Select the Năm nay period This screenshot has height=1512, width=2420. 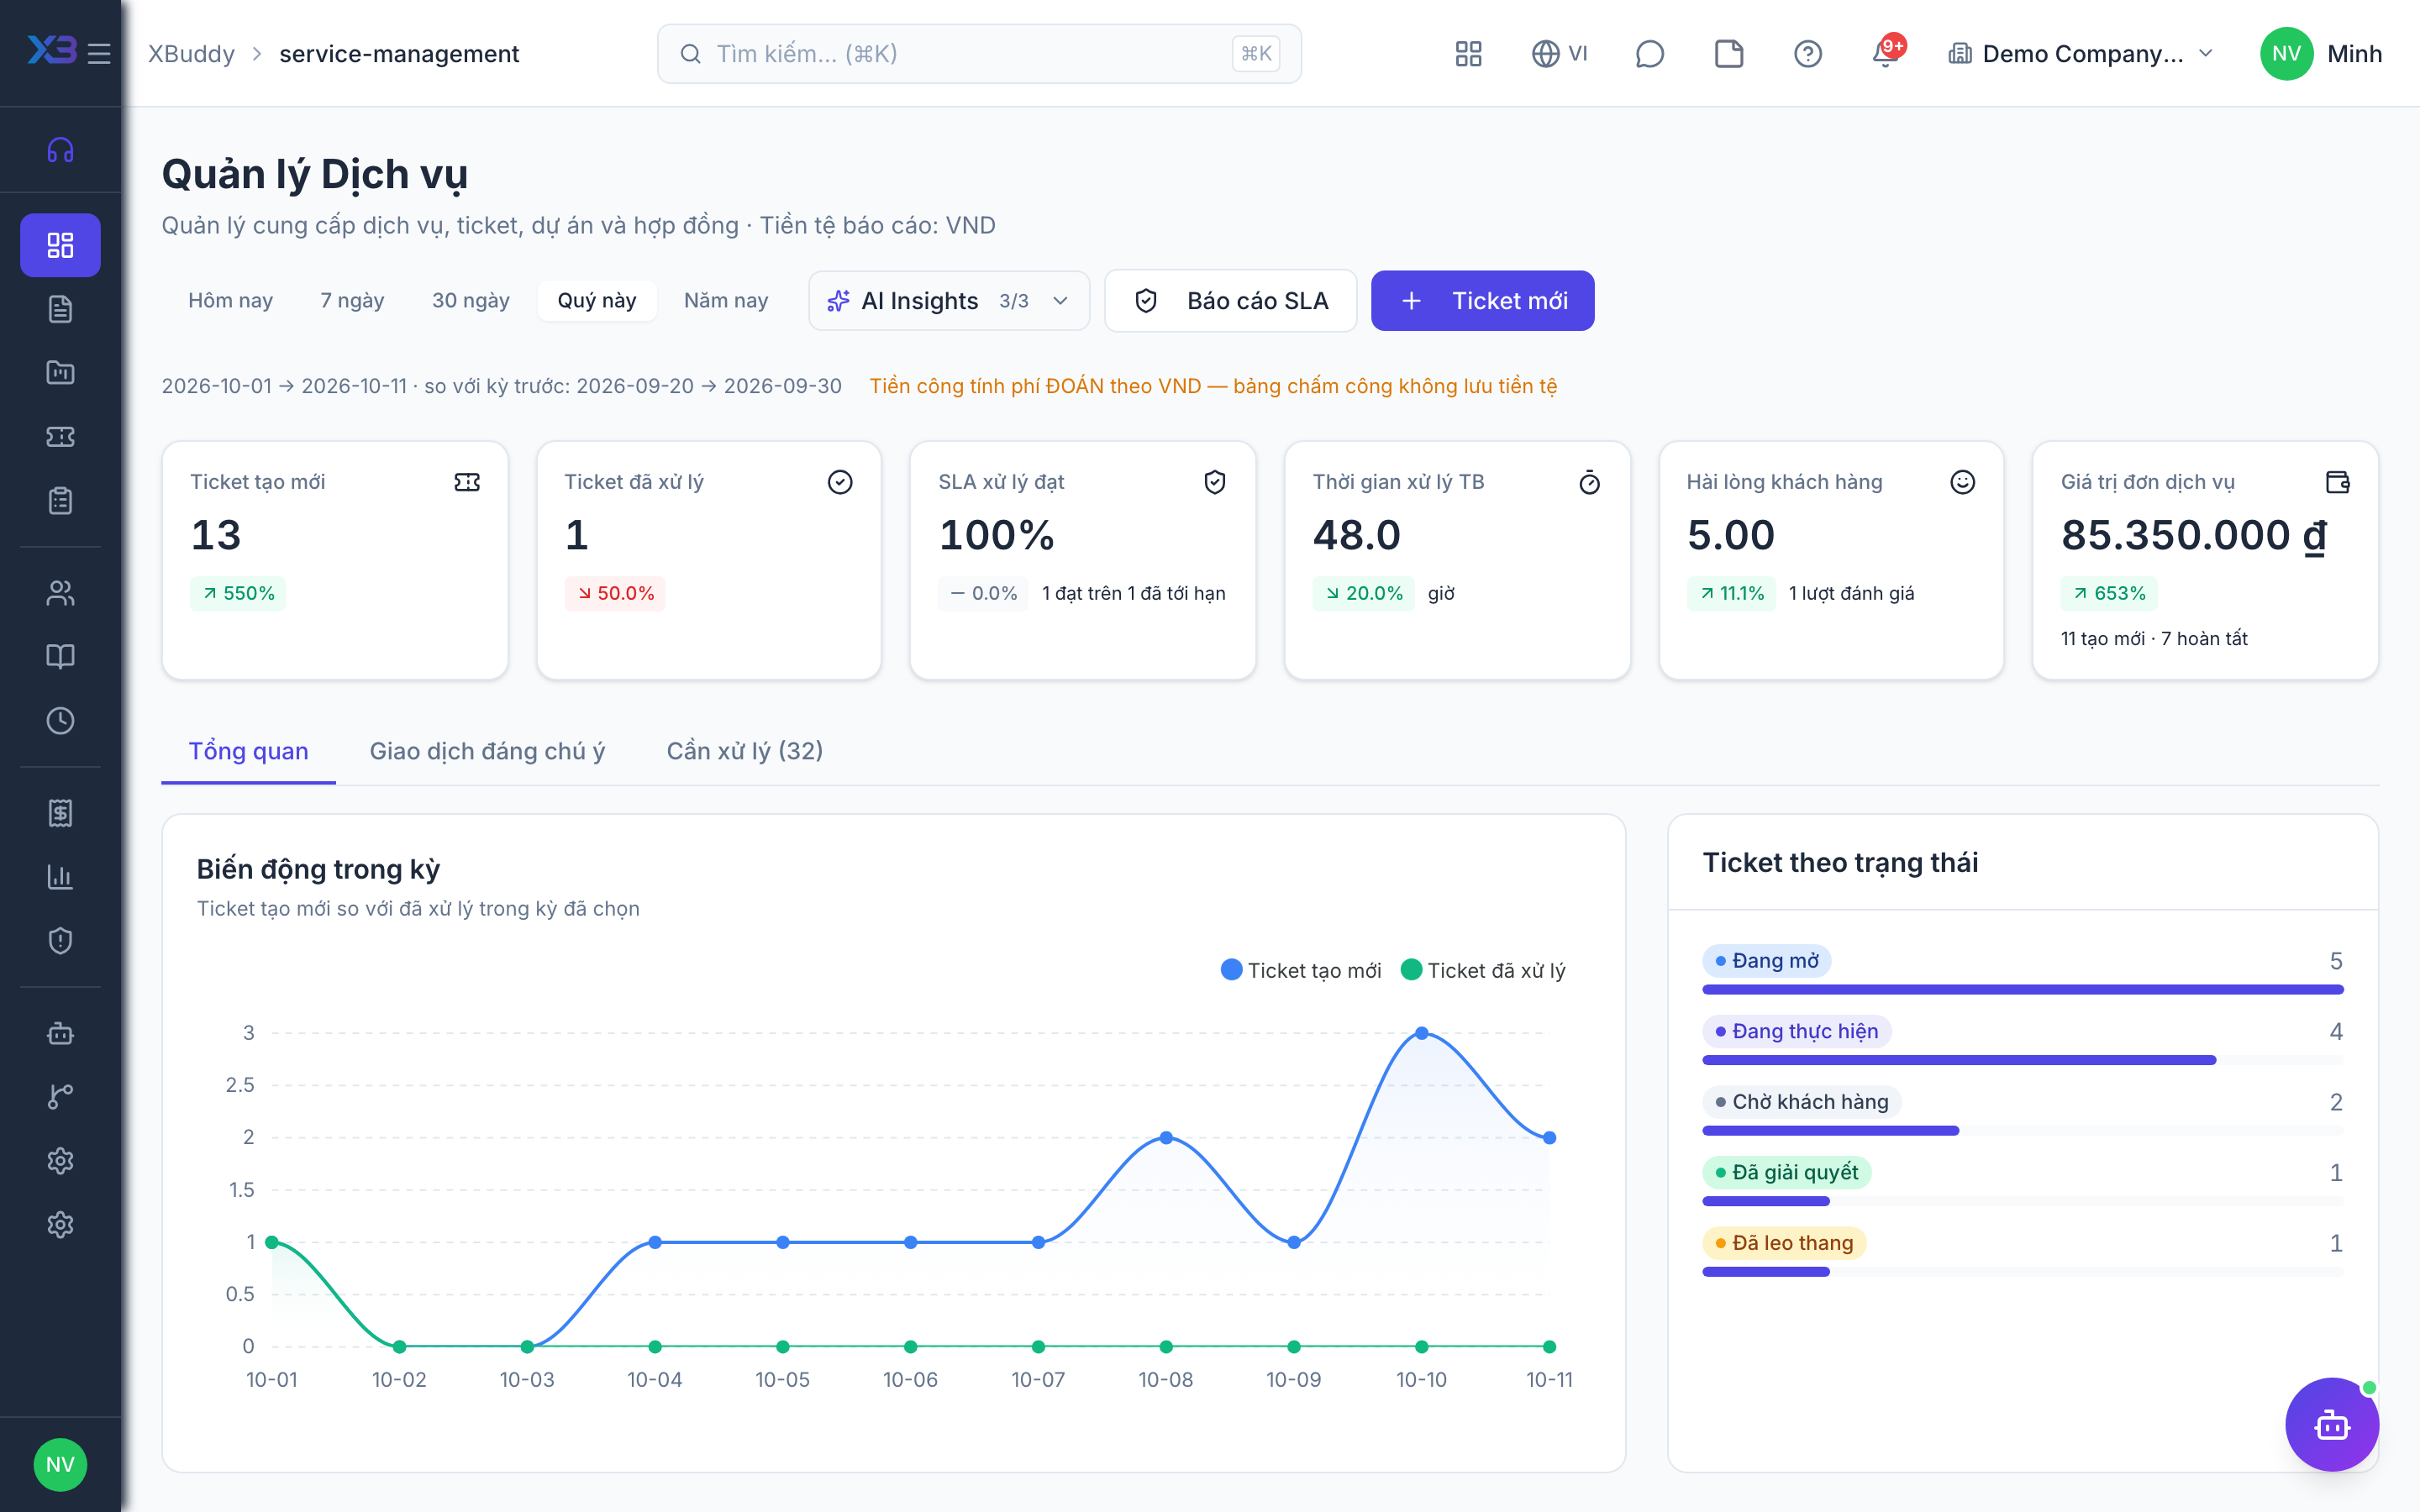(726, 300)
